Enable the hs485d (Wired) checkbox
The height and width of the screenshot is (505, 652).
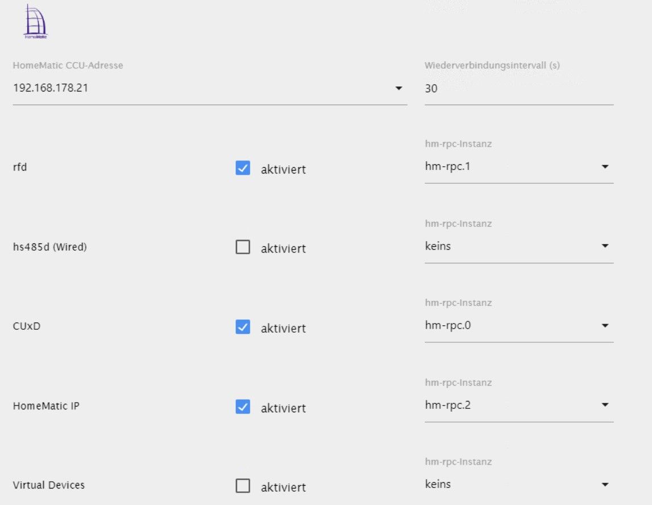[x=243, y=247]
